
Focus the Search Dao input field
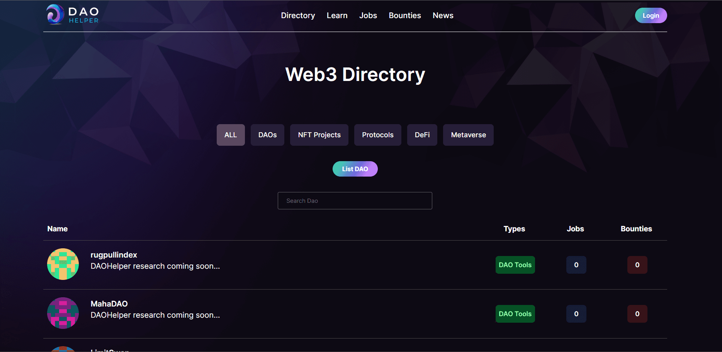355,201
